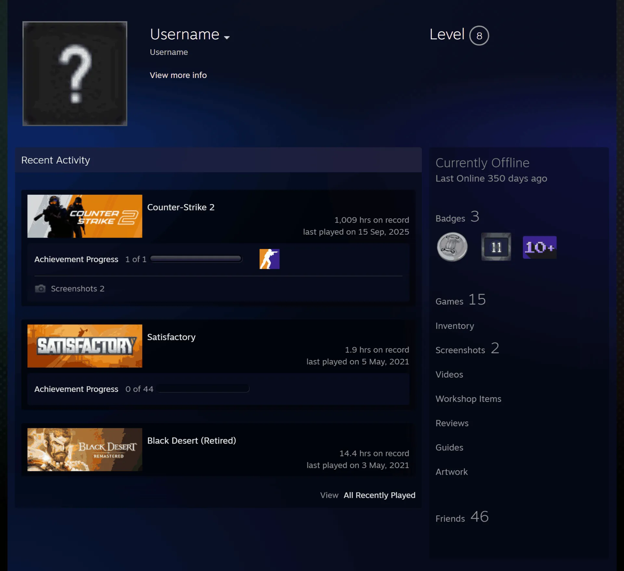Open Artwork in the sidebar

coord(451,472)
